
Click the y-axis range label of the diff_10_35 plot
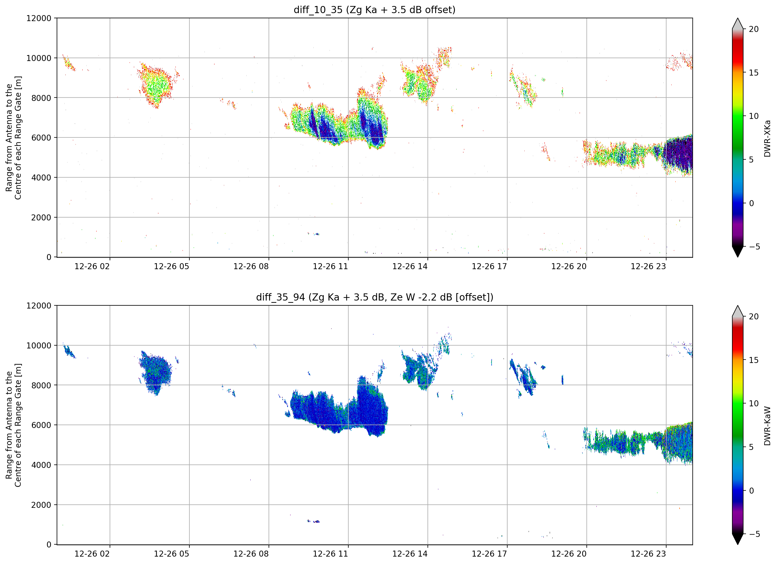(x=13, y=137)
